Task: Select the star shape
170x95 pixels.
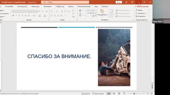Action: tap(93, 16)
